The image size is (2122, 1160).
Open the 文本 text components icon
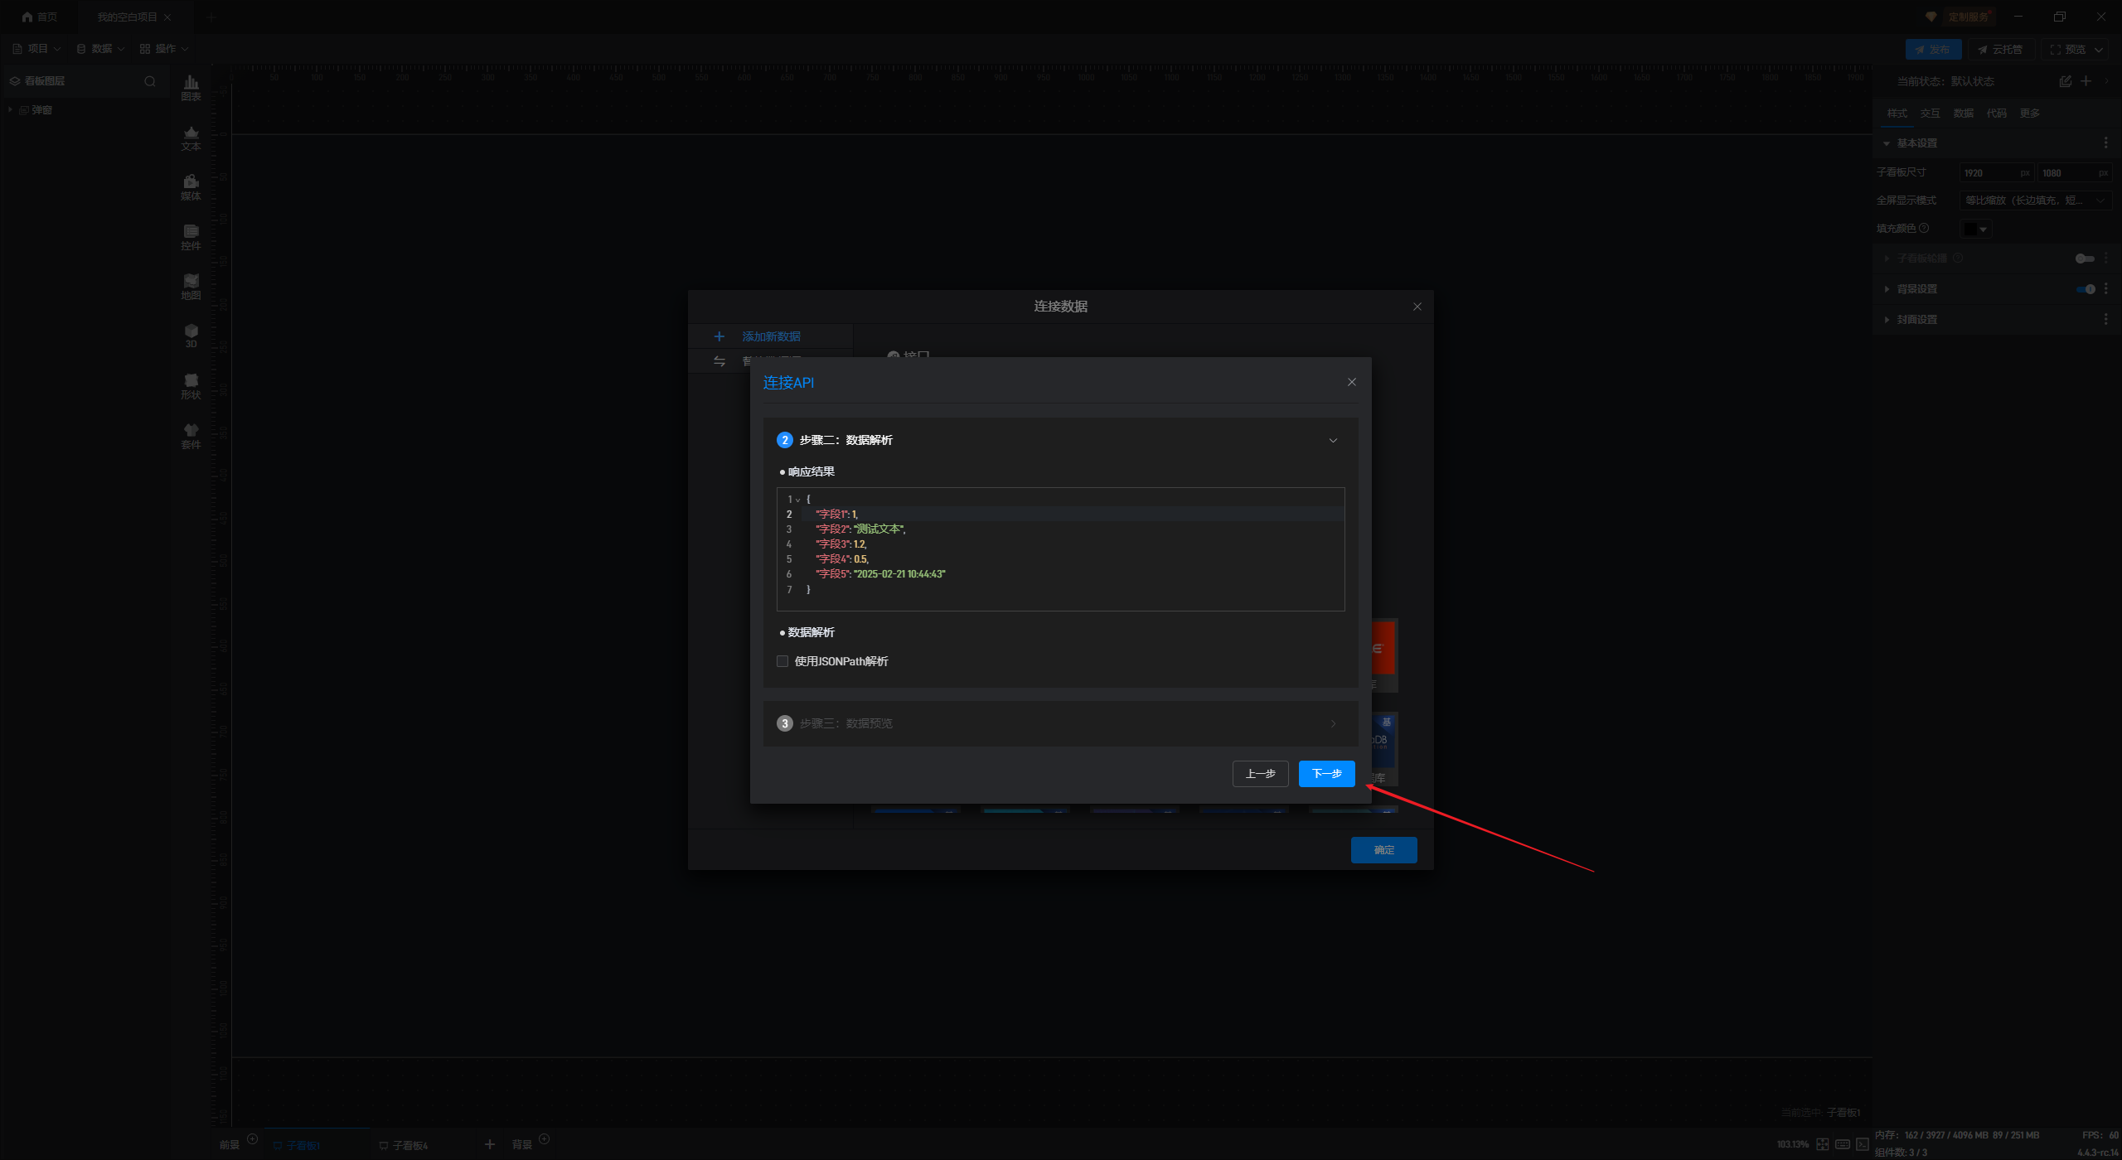[x=191, y=138]
